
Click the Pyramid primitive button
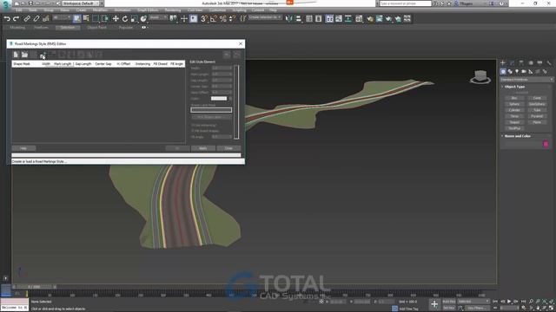(537, 116)
